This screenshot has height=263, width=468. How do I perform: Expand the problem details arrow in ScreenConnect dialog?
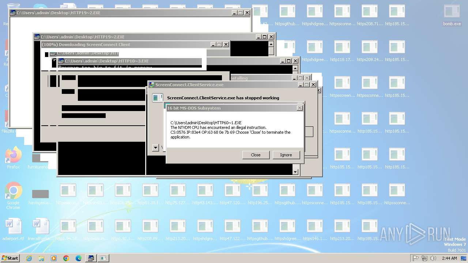(x=155, y=148)
